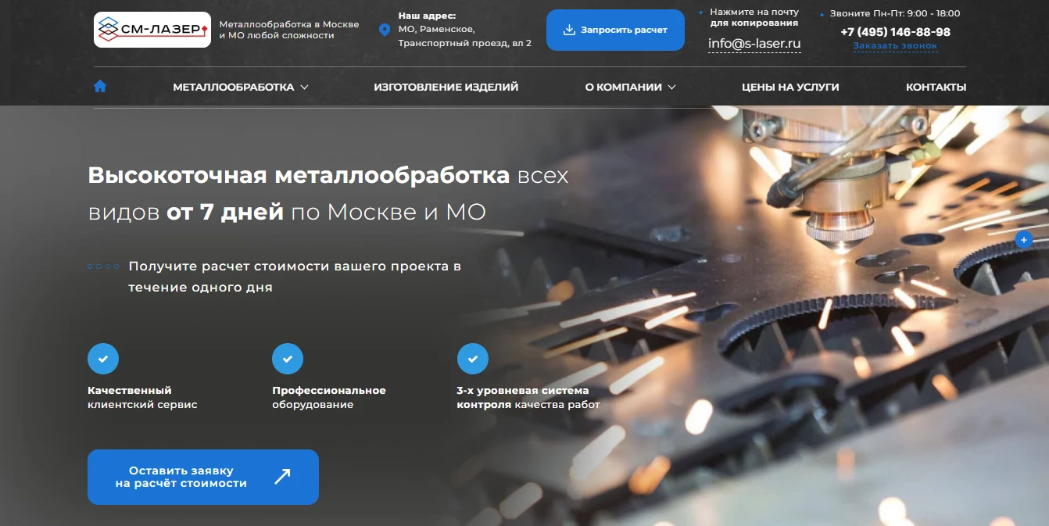Open the Контакты menu item
1049x526 pixels.
click(x=936, y=88)
